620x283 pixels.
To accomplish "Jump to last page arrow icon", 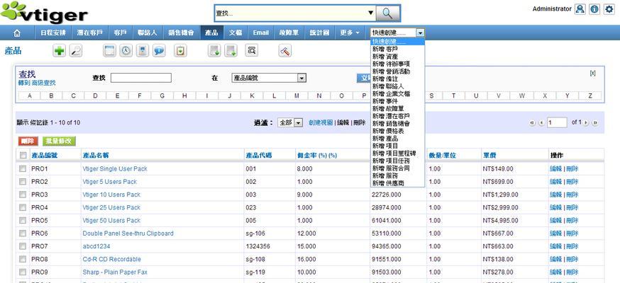I will coord(594,123).
